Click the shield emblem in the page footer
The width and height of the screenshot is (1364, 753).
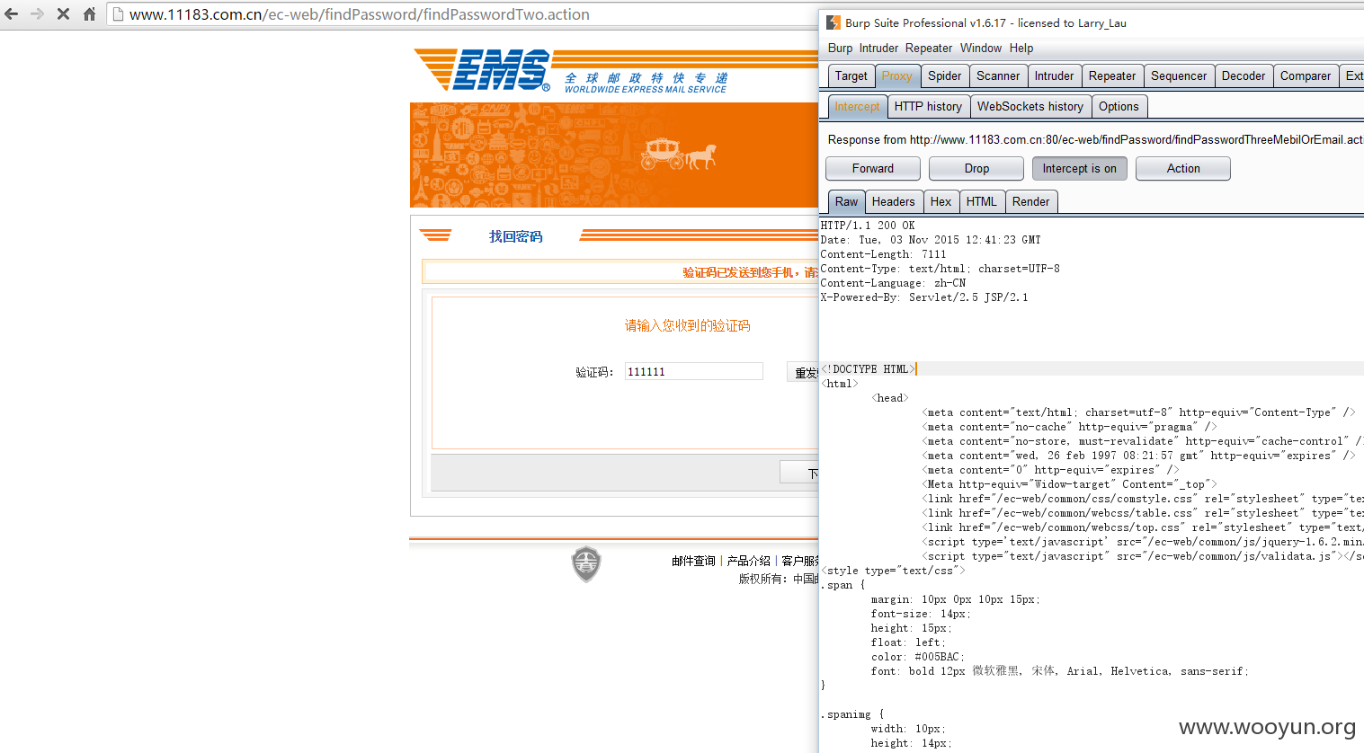[x=586, y=564]
